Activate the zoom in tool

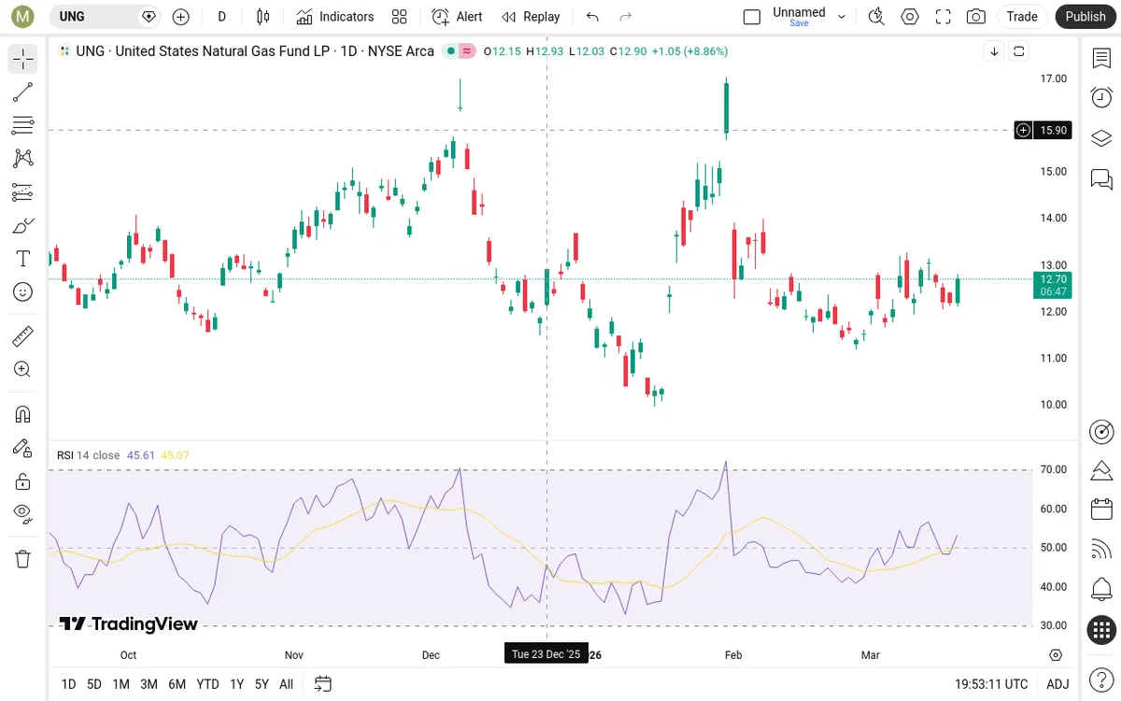point(23,369)
